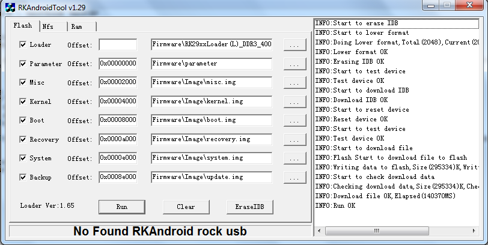
Task: Toggle the Kernel checkbox
Action: click(x=23, y=101)
